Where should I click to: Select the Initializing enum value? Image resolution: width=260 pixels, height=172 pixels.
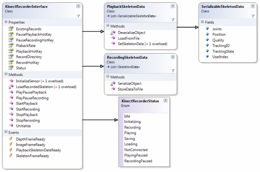pos(132,122)
